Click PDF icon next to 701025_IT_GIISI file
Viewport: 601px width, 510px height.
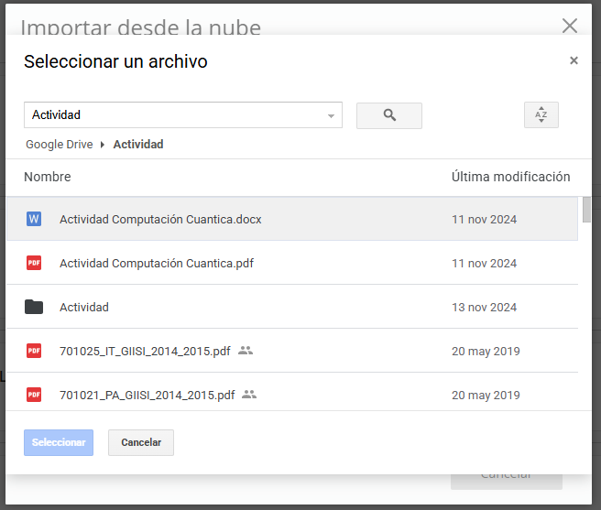pos(34,351)
